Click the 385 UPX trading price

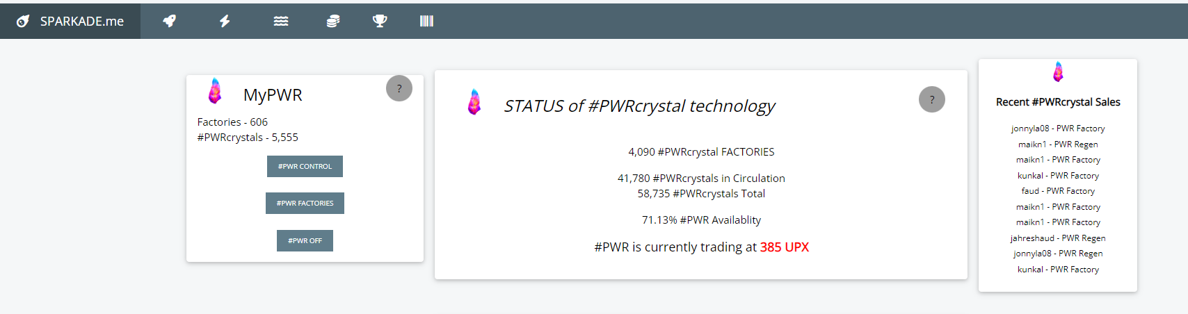coord(785,247)
